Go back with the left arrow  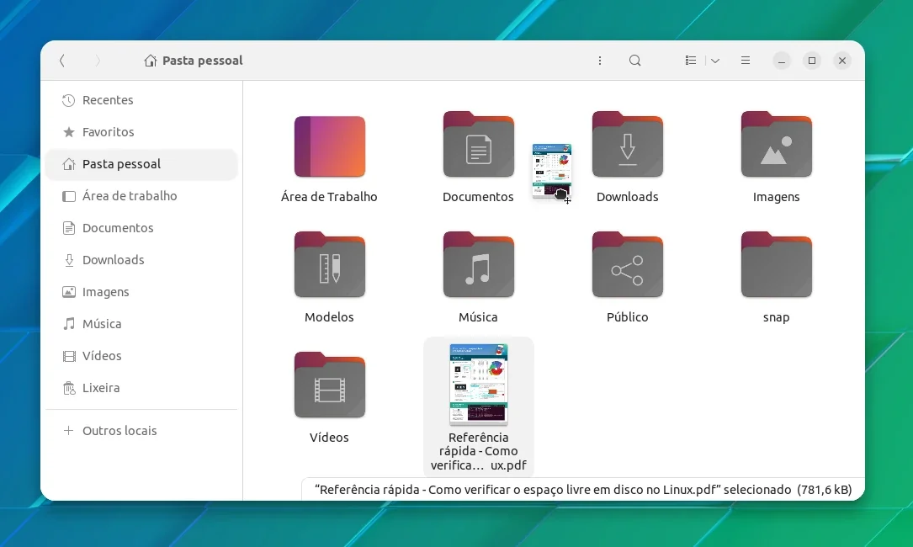pyautogui.click(x=62, y=61)
